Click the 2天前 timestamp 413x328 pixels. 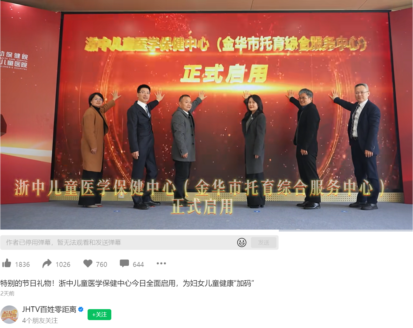pyautogui.click(x=7, y=293)
